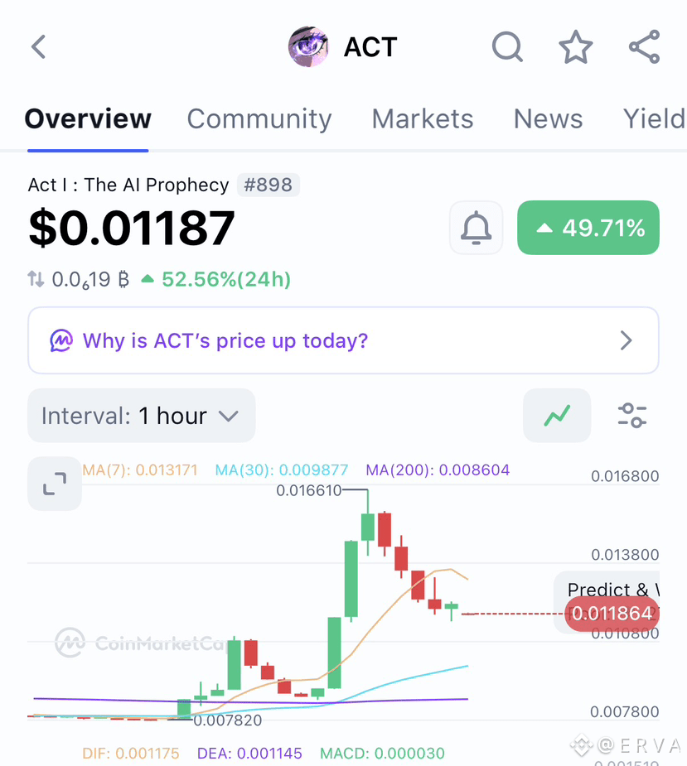Image resolution: width=687 pixels, height=766 pixels.
Task: Switch to the Markets tab
Action: click(423, 118)
